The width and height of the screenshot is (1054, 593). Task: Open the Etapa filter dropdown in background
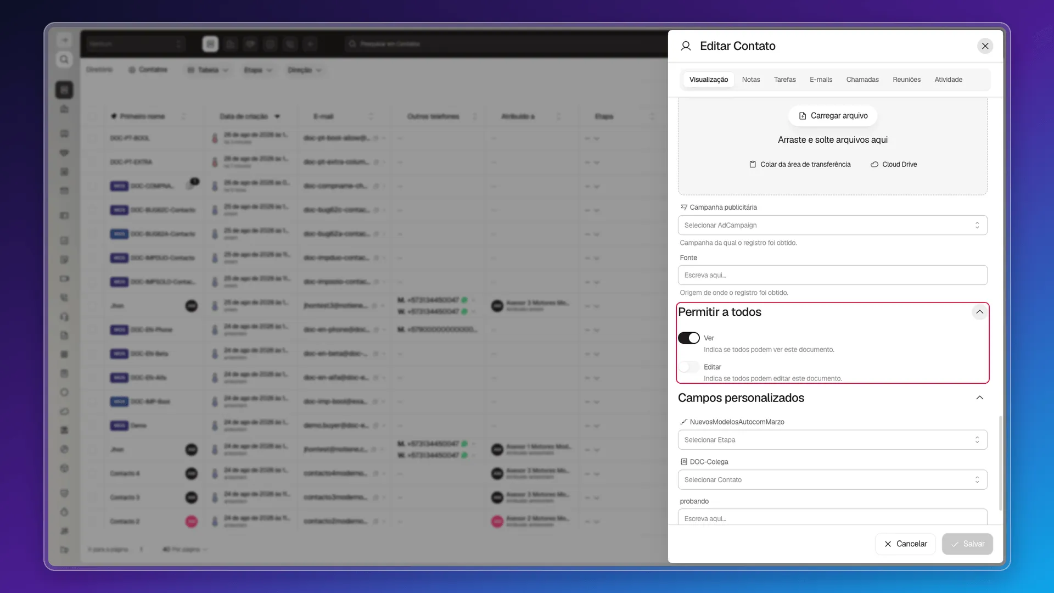point(258,70)
